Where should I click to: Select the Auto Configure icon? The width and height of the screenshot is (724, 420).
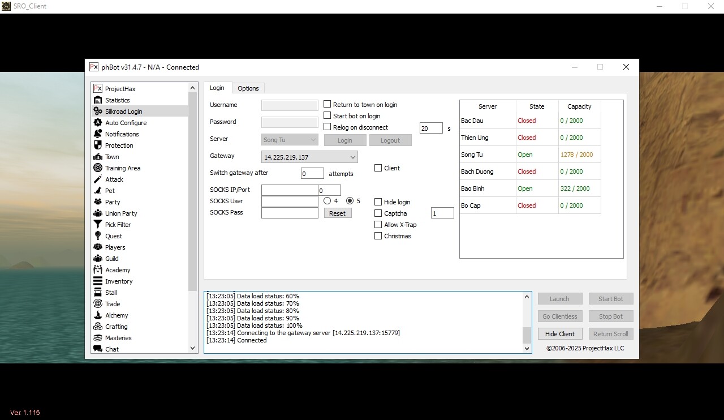(x=98, y=123)
